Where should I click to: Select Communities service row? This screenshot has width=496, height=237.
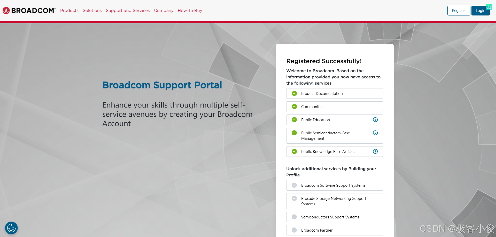click(335, 107)
